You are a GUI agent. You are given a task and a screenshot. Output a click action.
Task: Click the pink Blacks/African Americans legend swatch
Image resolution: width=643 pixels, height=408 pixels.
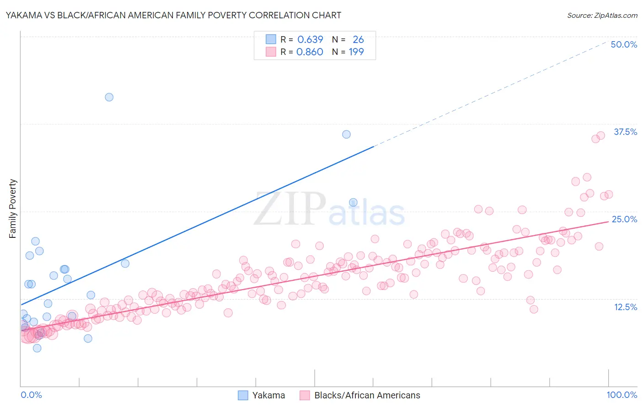[x=305, y=395]
